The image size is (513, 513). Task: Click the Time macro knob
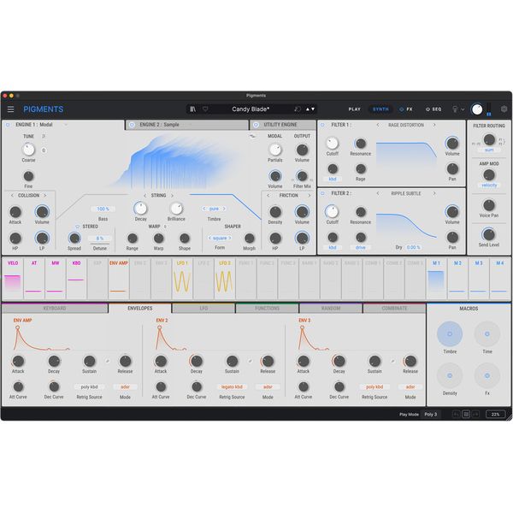pyautogui.click(x=487, y=334)
